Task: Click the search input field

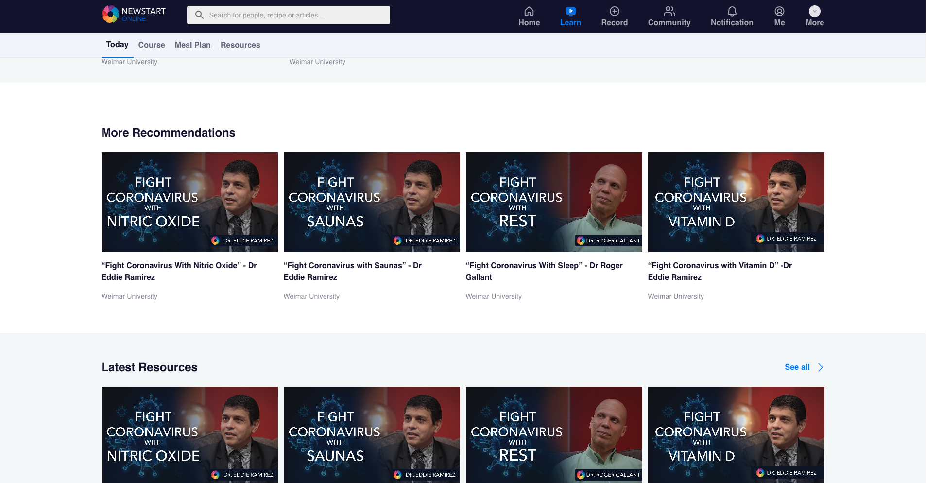Action: tap(296, 15)
